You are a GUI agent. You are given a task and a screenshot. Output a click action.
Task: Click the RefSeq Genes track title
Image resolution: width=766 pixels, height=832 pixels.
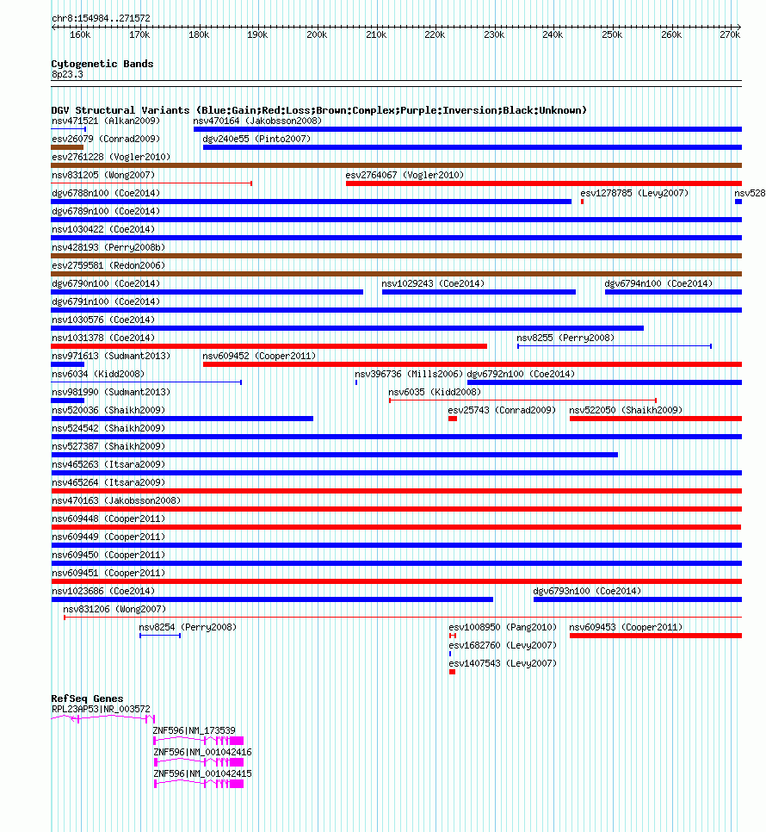[x=87, y=699]
